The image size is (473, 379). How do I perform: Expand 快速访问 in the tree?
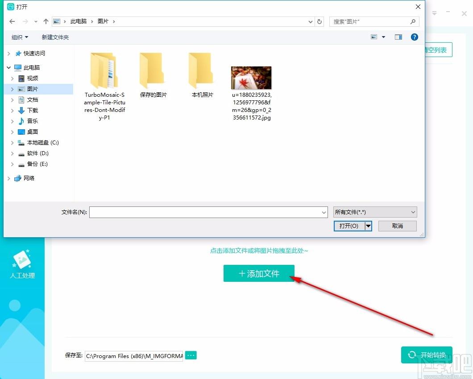pos(9,54)
